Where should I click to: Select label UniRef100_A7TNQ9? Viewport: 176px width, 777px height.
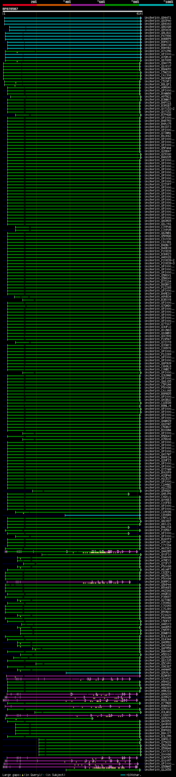pyautogui.click(x=158, y=703)
